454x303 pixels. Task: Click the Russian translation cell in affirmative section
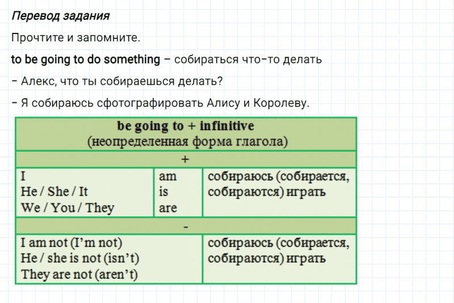278,184
